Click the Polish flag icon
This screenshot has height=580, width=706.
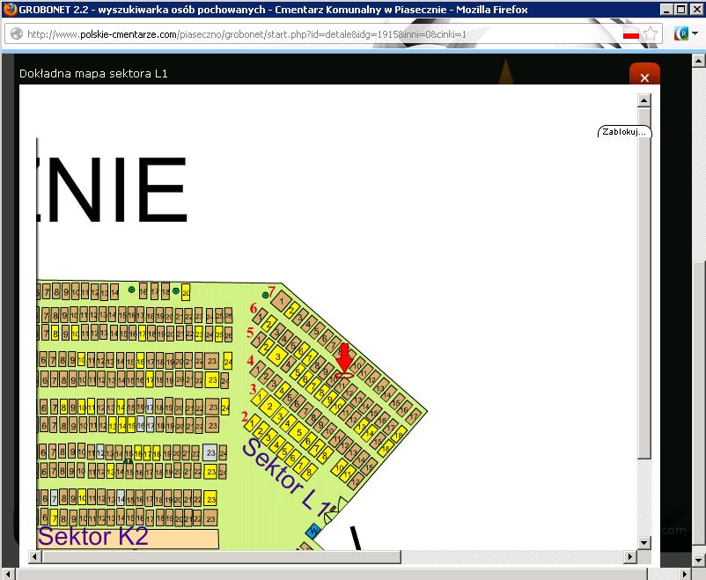coord(630,34)
